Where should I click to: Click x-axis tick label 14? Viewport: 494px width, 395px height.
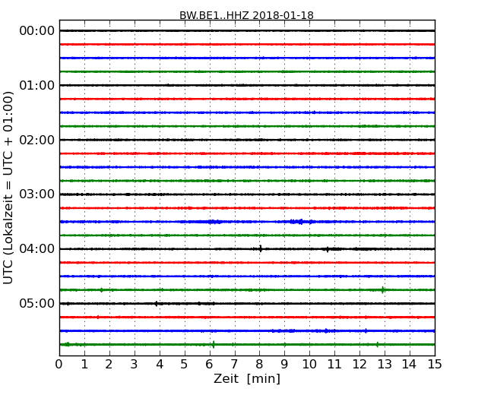[x=410, y=365]
